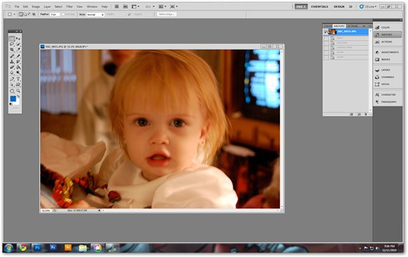The width and height of the screenshot is (408, 257).
Task: Open Chrome from the Windows taskbar
Action: click(x=23, y=247)
